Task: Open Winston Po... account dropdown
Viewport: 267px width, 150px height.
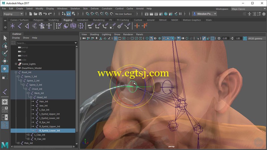Action: point(204,14)
